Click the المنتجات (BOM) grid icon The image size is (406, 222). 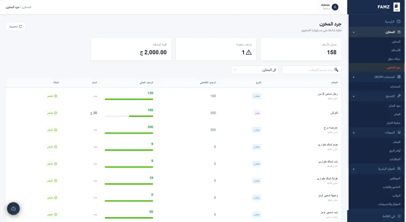pos(399,77)
